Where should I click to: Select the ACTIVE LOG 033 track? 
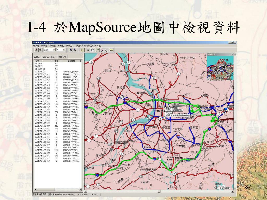tap(58, 161)
